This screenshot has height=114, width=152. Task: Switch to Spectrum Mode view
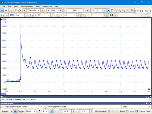[x=6, y=10]
